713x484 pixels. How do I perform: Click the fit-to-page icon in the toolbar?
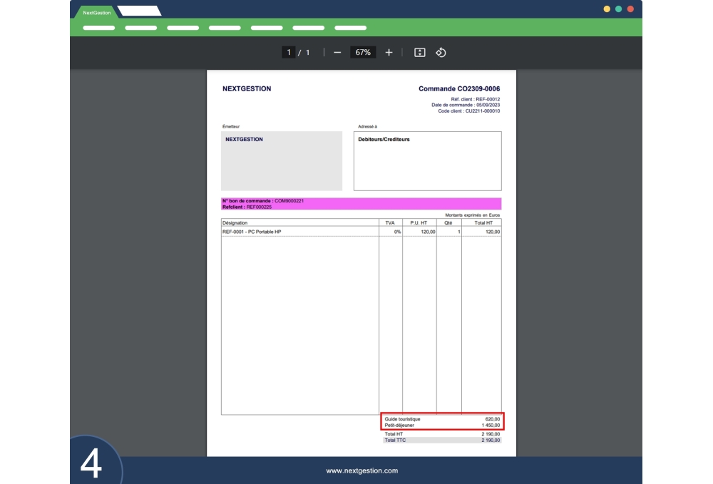(x=419, y=52)
